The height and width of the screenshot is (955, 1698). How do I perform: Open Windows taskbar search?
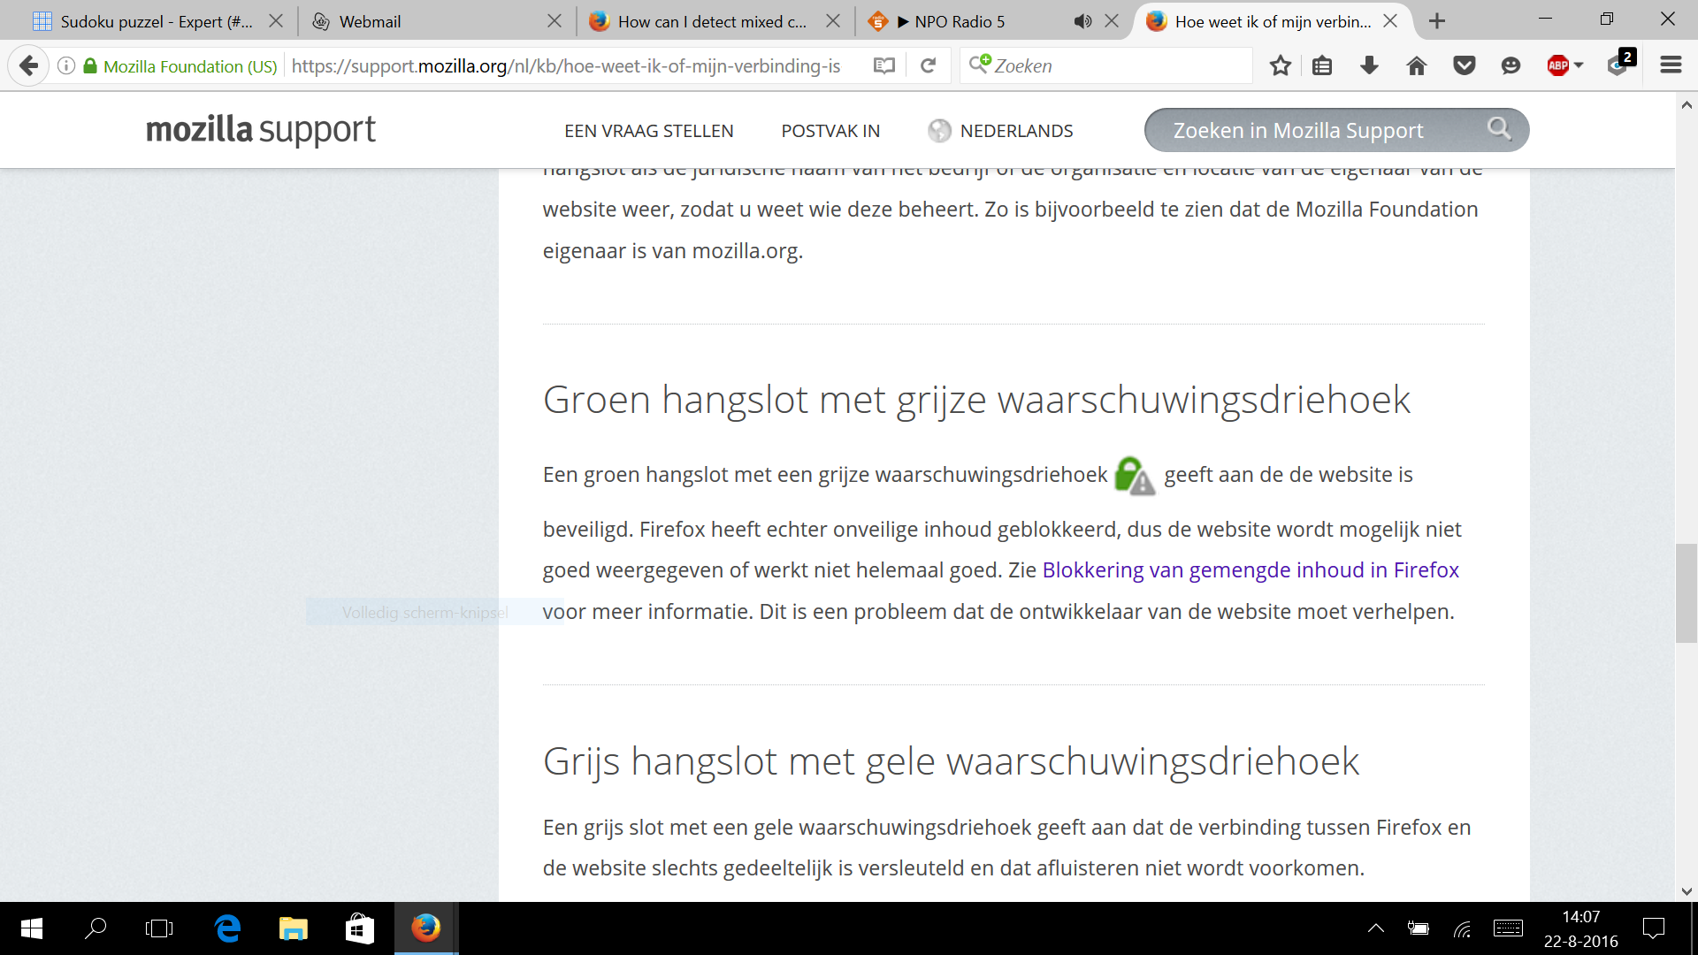[x=95, y=928]
